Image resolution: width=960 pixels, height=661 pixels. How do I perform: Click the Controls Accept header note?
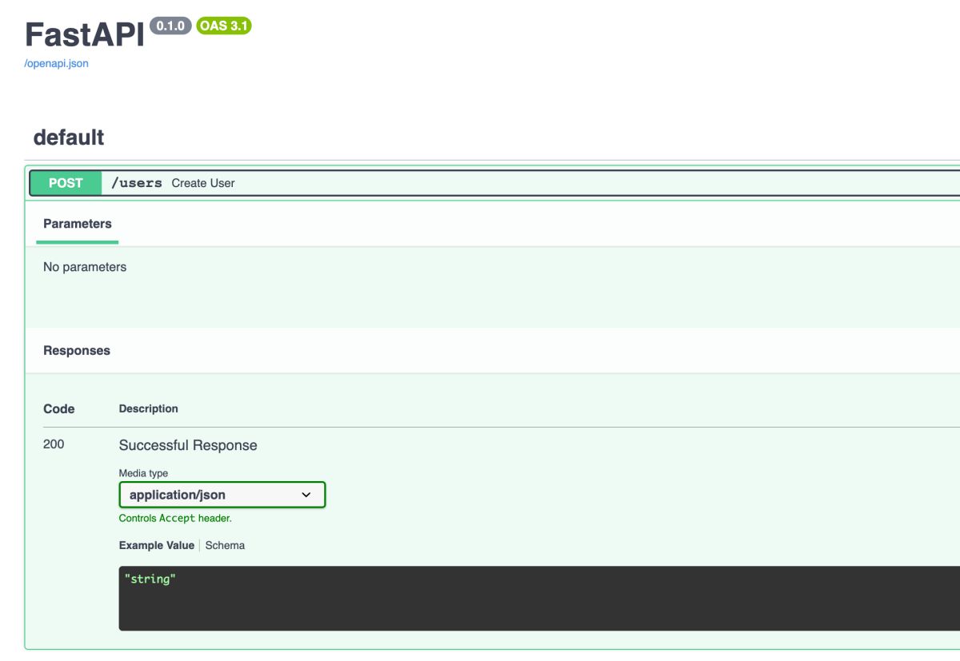point(175,518)
